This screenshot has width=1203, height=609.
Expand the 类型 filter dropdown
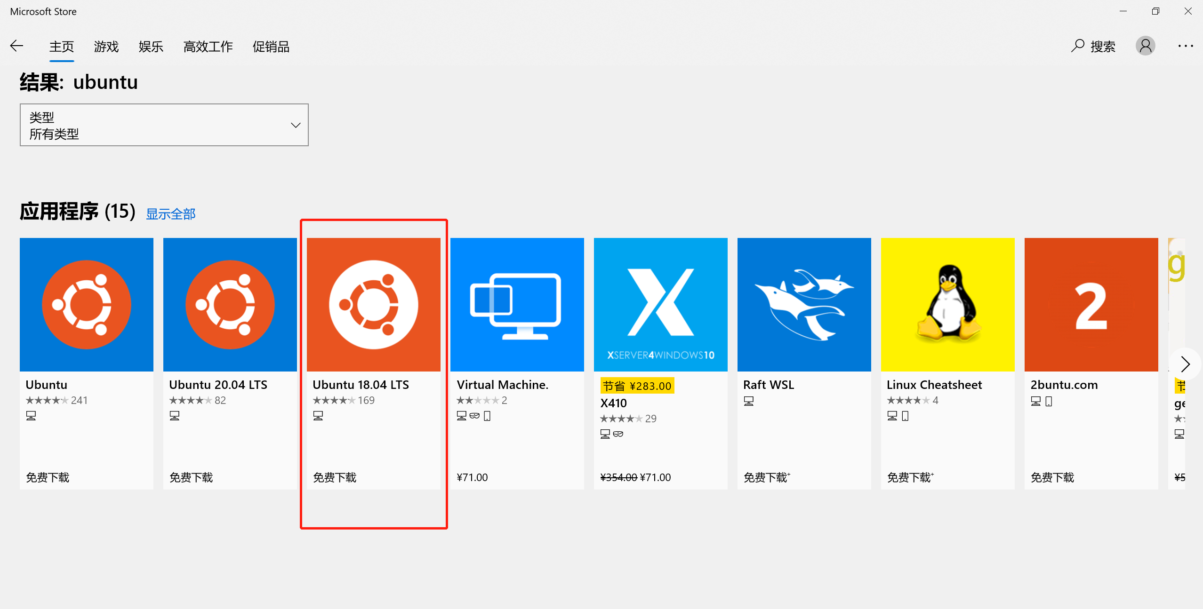pyautogui.click(x=164, y=125)
